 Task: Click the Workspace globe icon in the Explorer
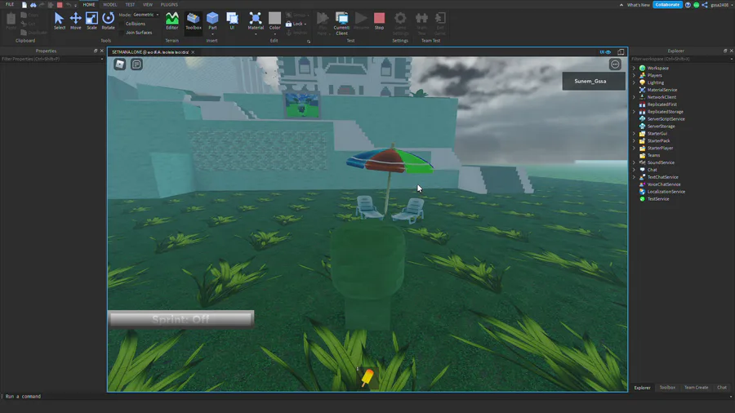642,68
